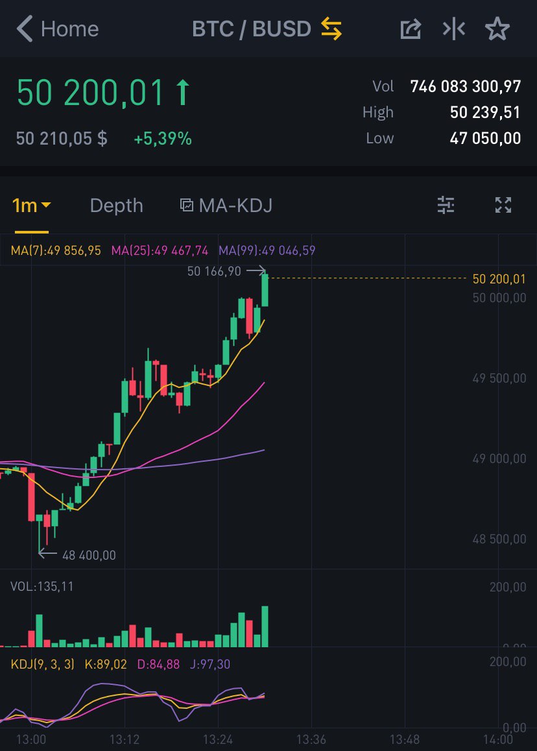537x751 pixels.
Task: Go back using the Home chevron
Action: point(25,29)
